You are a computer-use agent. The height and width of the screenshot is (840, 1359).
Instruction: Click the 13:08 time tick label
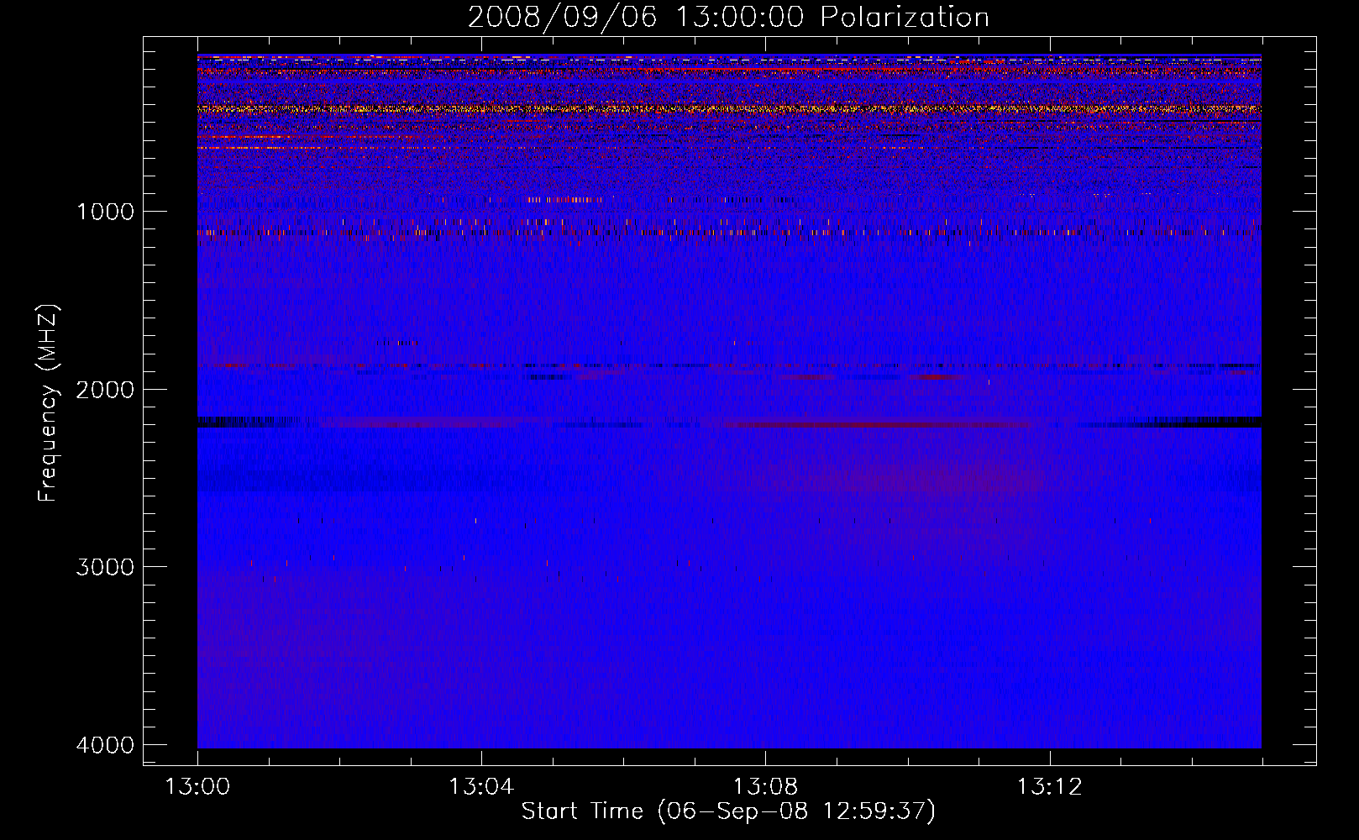click(x=765, y=787)
